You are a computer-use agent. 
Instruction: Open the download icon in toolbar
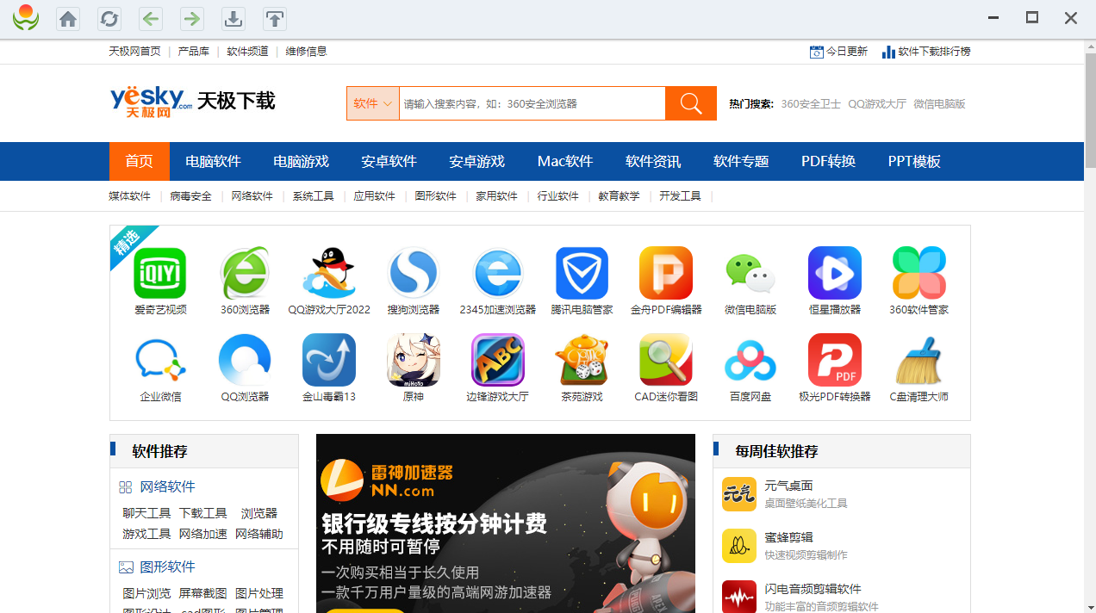point(234,19)
